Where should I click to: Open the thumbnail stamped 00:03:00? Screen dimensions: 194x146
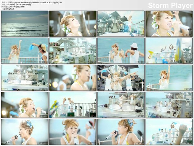point(25,105)
